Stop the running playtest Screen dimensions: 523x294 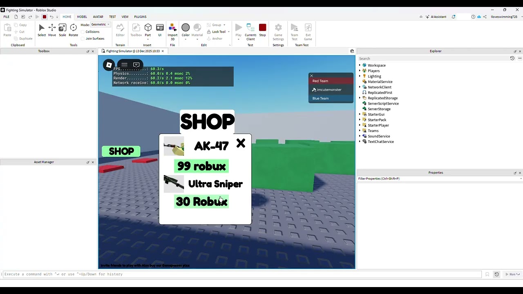tap(262, 30)
